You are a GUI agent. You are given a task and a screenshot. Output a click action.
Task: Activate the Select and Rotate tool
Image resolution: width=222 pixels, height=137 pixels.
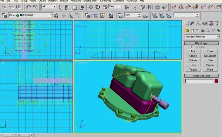click(98, 7)
